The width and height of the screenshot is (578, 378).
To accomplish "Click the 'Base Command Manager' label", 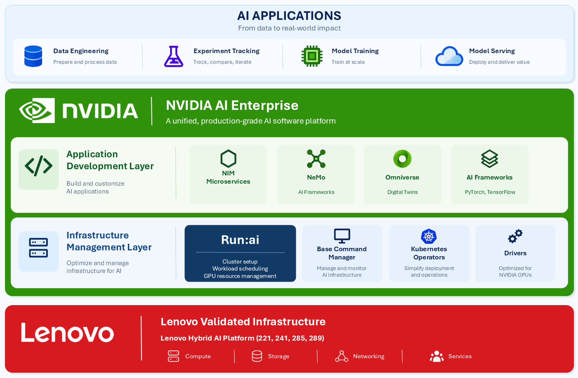I will (342, 253).
